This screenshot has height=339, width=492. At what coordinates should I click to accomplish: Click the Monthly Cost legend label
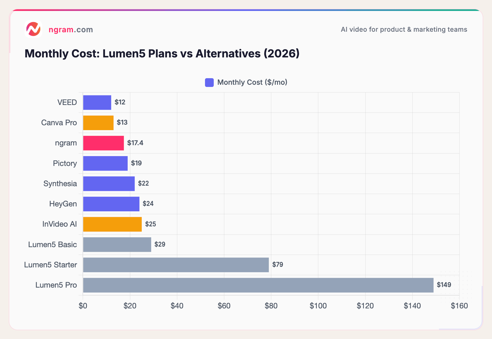pyautogui.click(x=252, y=82)
